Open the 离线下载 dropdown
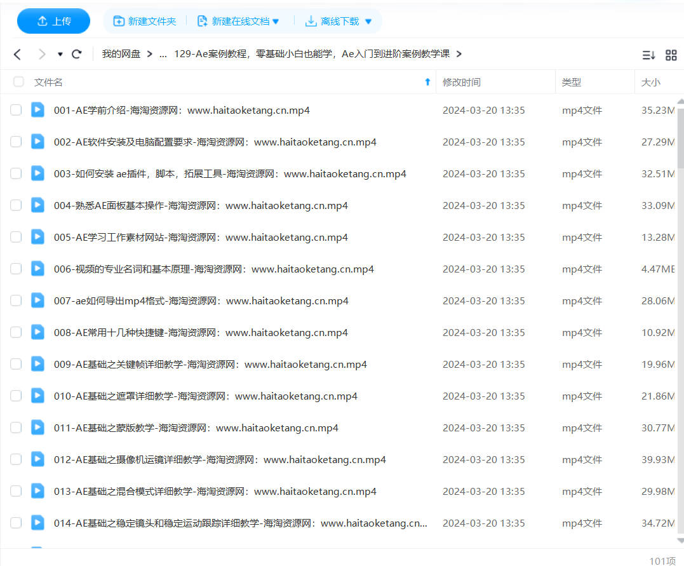 point(339,21)
